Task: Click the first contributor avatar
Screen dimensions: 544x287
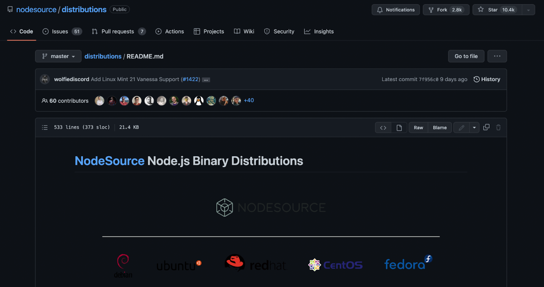Action: click(99, 100)
